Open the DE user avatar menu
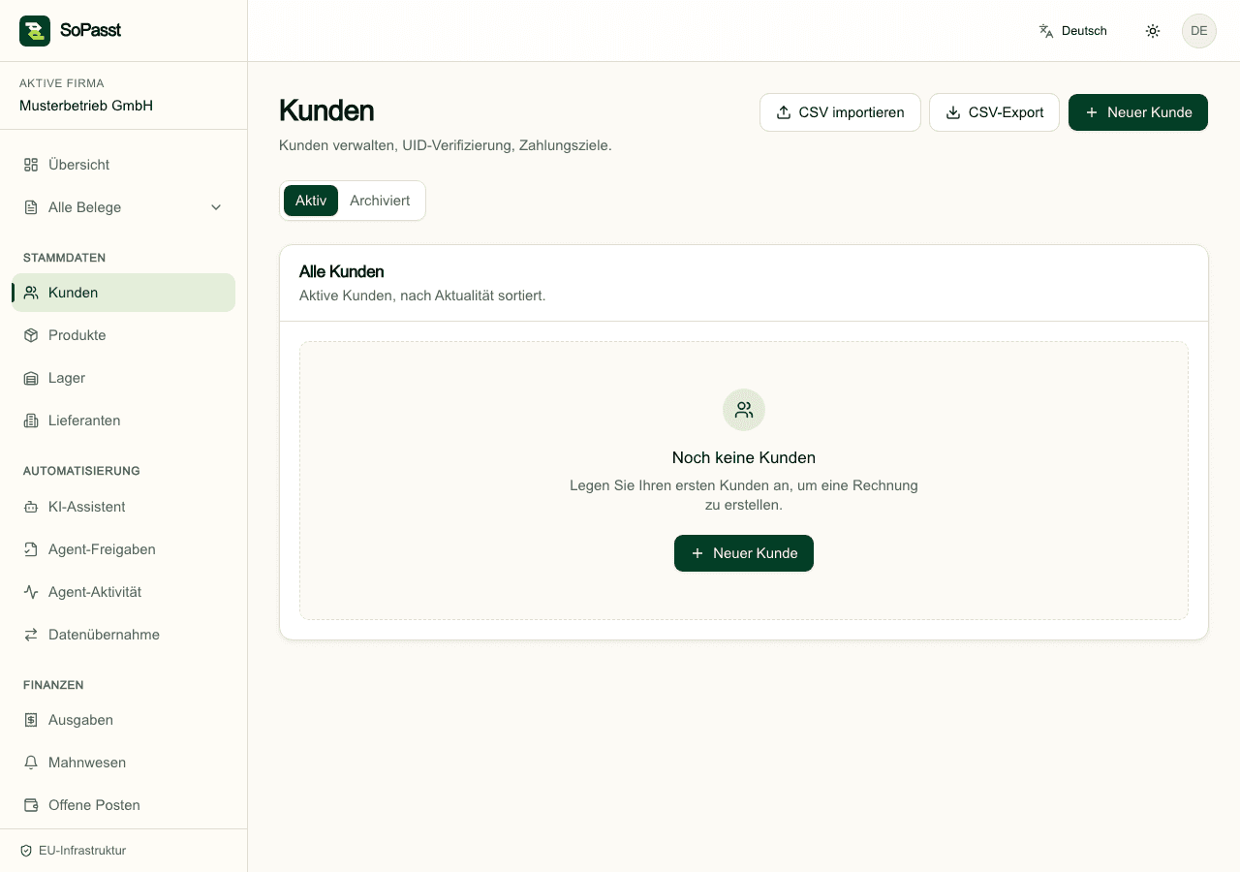 point(1199,31)
